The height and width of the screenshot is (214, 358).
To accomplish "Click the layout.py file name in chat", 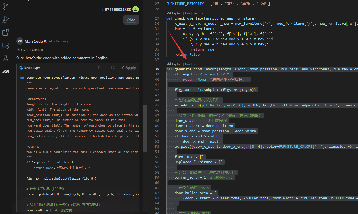I will pos(32,68).
